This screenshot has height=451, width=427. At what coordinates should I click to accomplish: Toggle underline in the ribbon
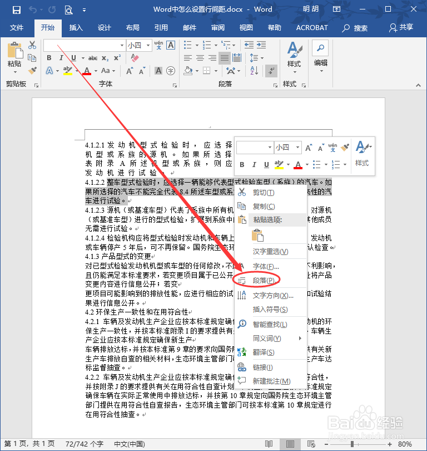point(73,58)
